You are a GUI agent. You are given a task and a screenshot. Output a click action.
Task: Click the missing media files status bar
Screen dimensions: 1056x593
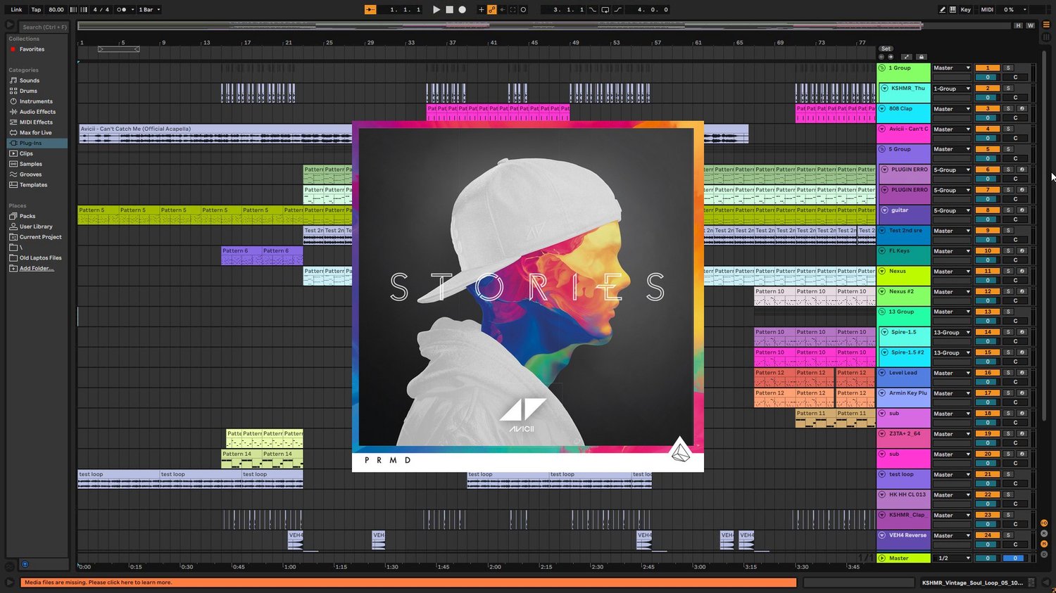(x=409, y=582)
